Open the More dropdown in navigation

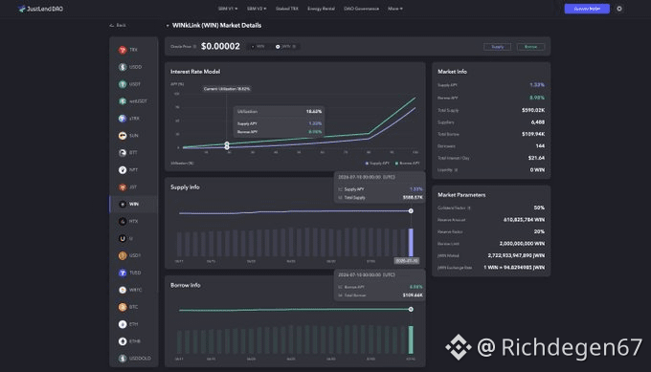tap(394, 9)
